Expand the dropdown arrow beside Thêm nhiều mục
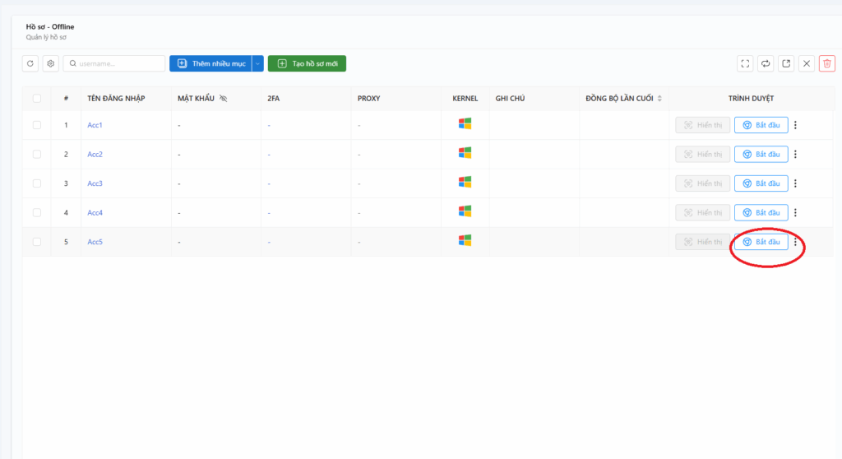Viewport: 842px width, 459px height. coord(257,63)
